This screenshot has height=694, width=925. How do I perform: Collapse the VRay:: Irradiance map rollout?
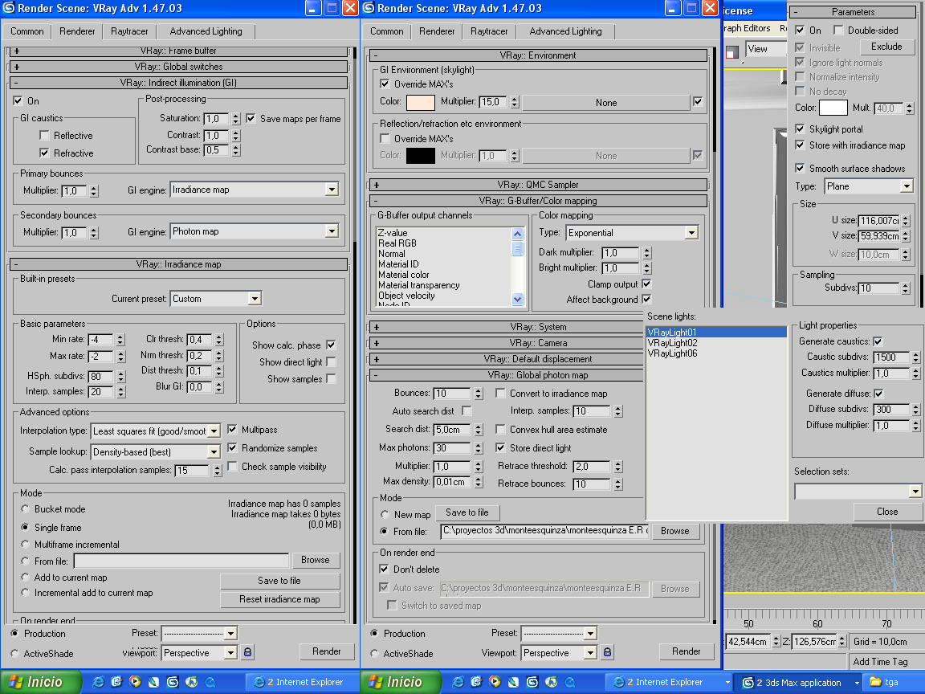[x=179, y=264]
